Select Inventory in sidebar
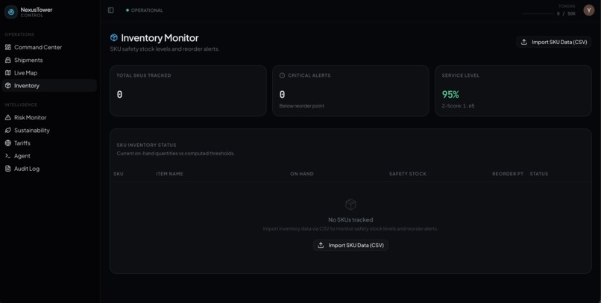Image resolution: width=601 pixels, height=303 pixels. click(49, 86)
